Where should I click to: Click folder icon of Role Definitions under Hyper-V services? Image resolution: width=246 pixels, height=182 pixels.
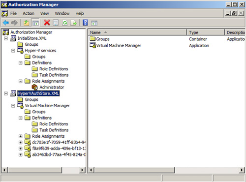click(34, 69)
